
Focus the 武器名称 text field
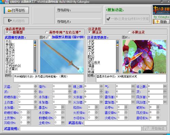(125, 123)
